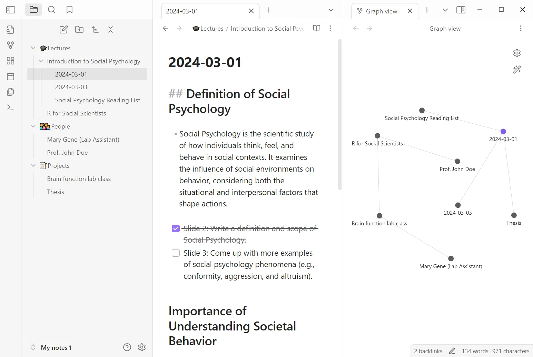Screen dimensions: 533x357
Task: Collapse the People folder chevron
Action: (x=33, y=126)
